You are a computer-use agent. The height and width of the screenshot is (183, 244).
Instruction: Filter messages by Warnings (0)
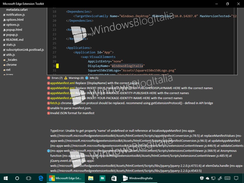coord(74,78)
